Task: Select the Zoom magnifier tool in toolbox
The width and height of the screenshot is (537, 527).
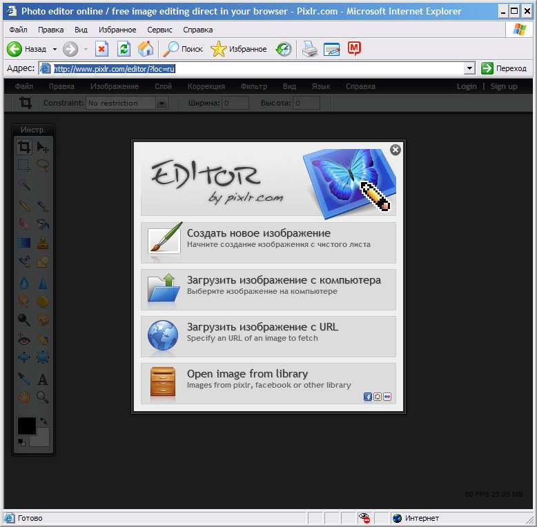Action: (x=43, y=397)
